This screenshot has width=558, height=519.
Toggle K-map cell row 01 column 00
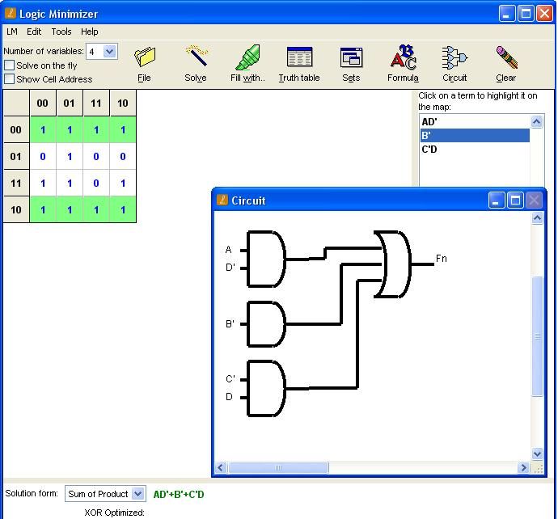[43, 156]
